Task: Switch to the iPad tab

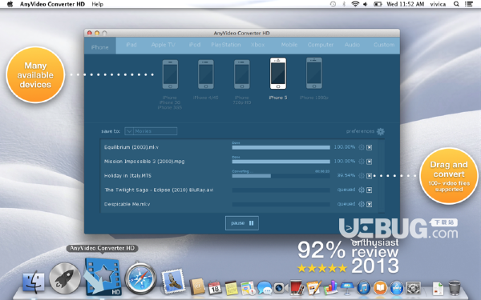Action: pyautogui.click(x=131, y=45)
